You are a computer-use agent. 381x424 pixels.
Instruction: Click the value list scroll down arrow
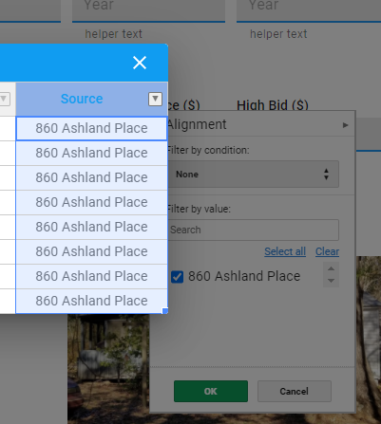[331, 281]
